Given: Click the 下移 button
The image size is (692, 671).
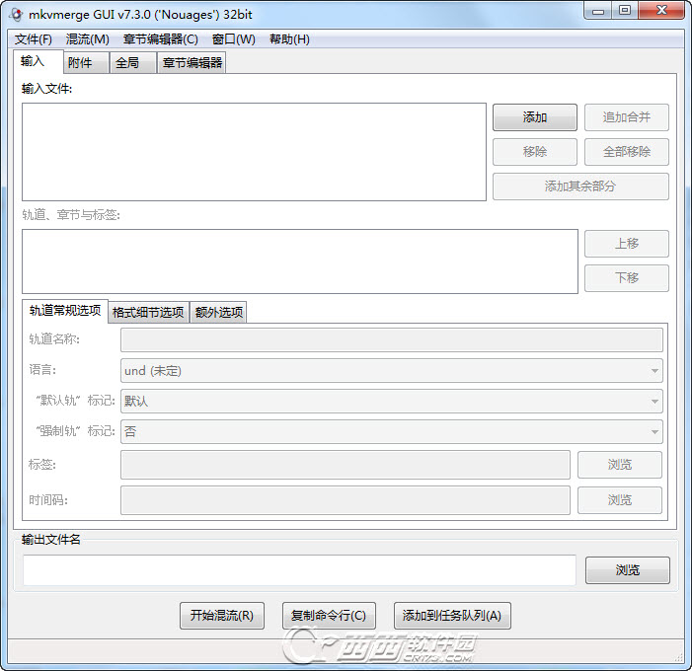Looking at the screenshot, I should coord(627,278).
